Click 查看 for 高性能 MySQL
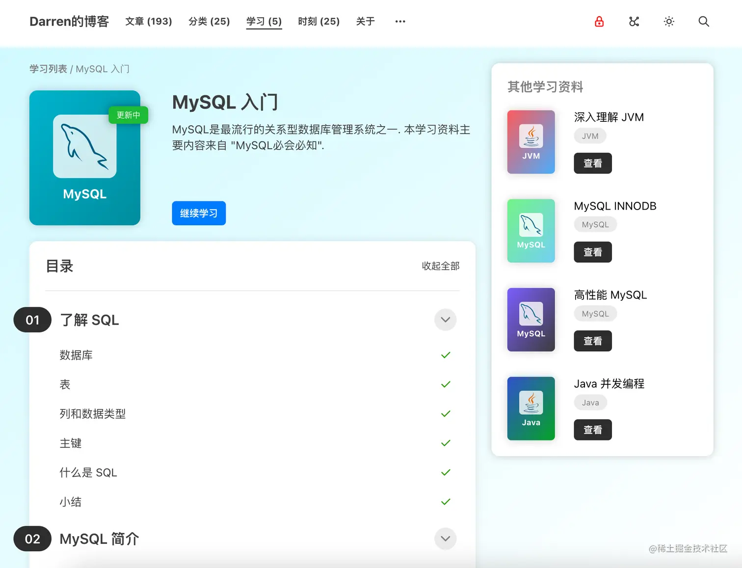The image size is (742, 568). pos(593,341)
